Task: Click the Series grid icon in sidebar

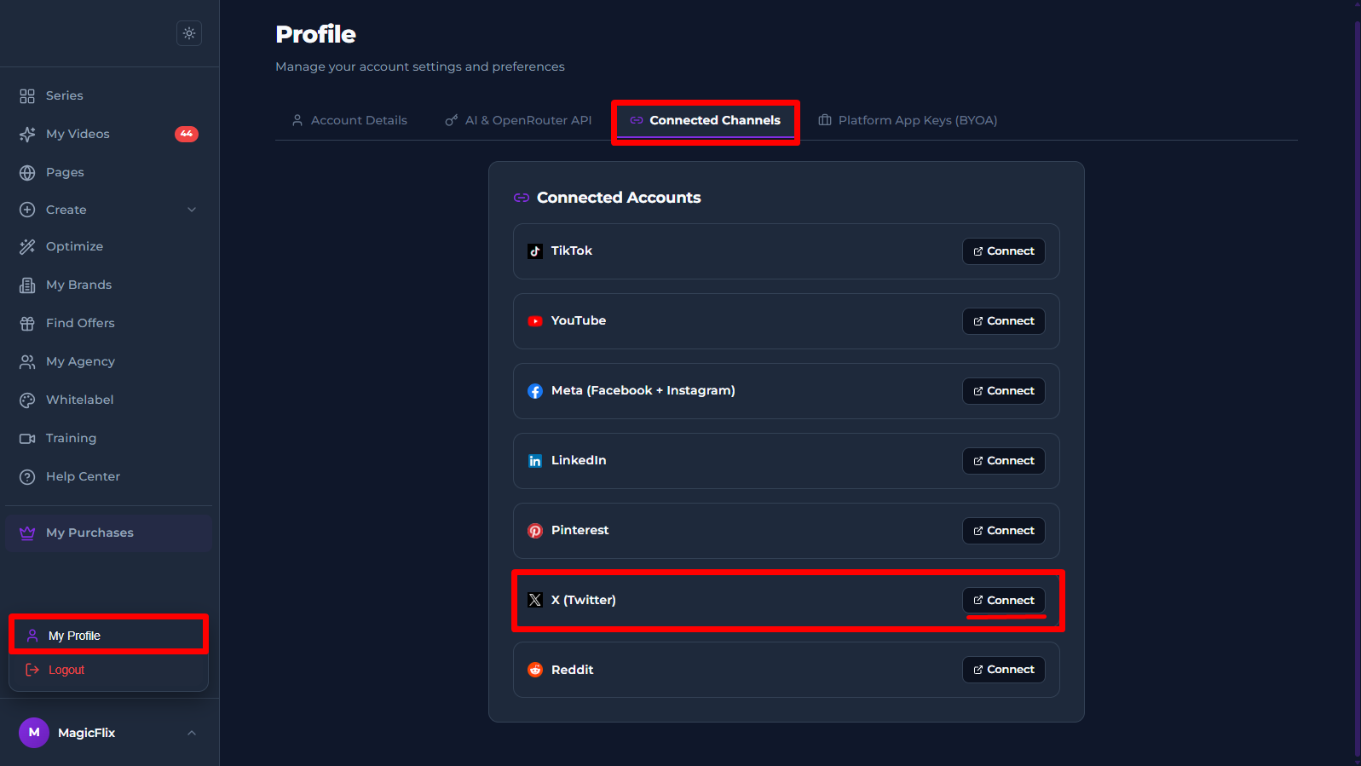Action: pyautogui.click(x=27, y=95)
